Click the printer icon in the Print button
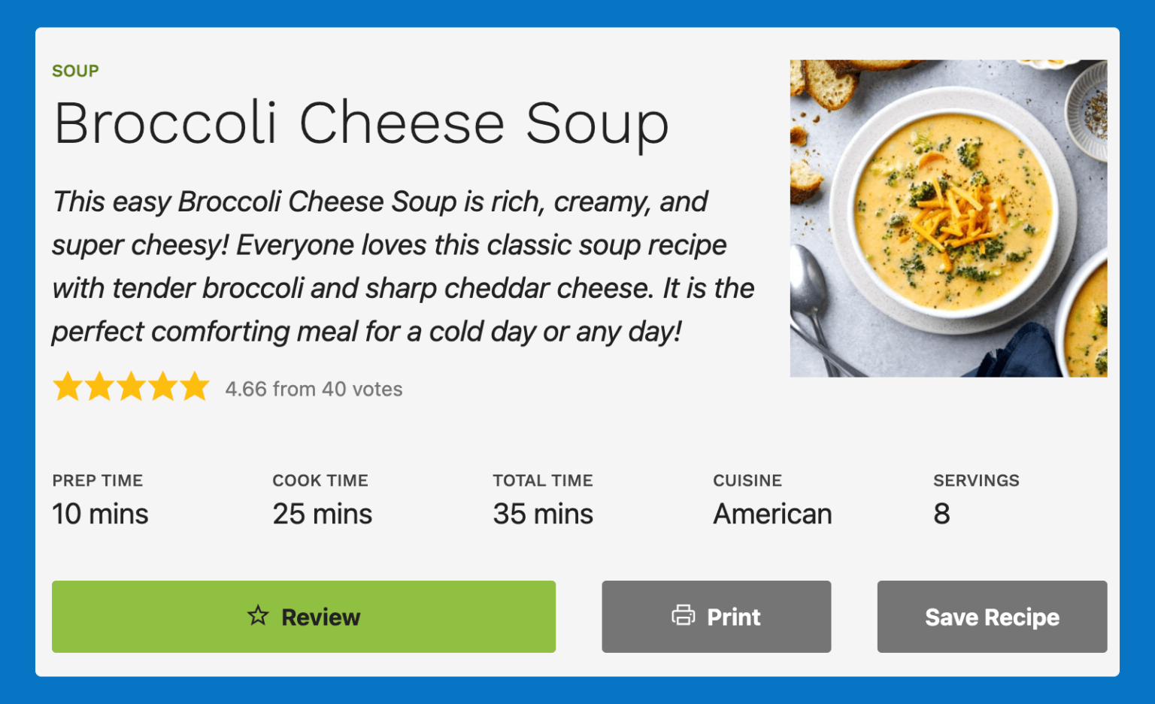Viewport: 1155px width, 704px height. point(683,616)
